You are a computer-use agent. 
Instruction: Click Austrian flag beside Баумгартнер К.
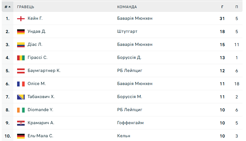tap(21, 71)
